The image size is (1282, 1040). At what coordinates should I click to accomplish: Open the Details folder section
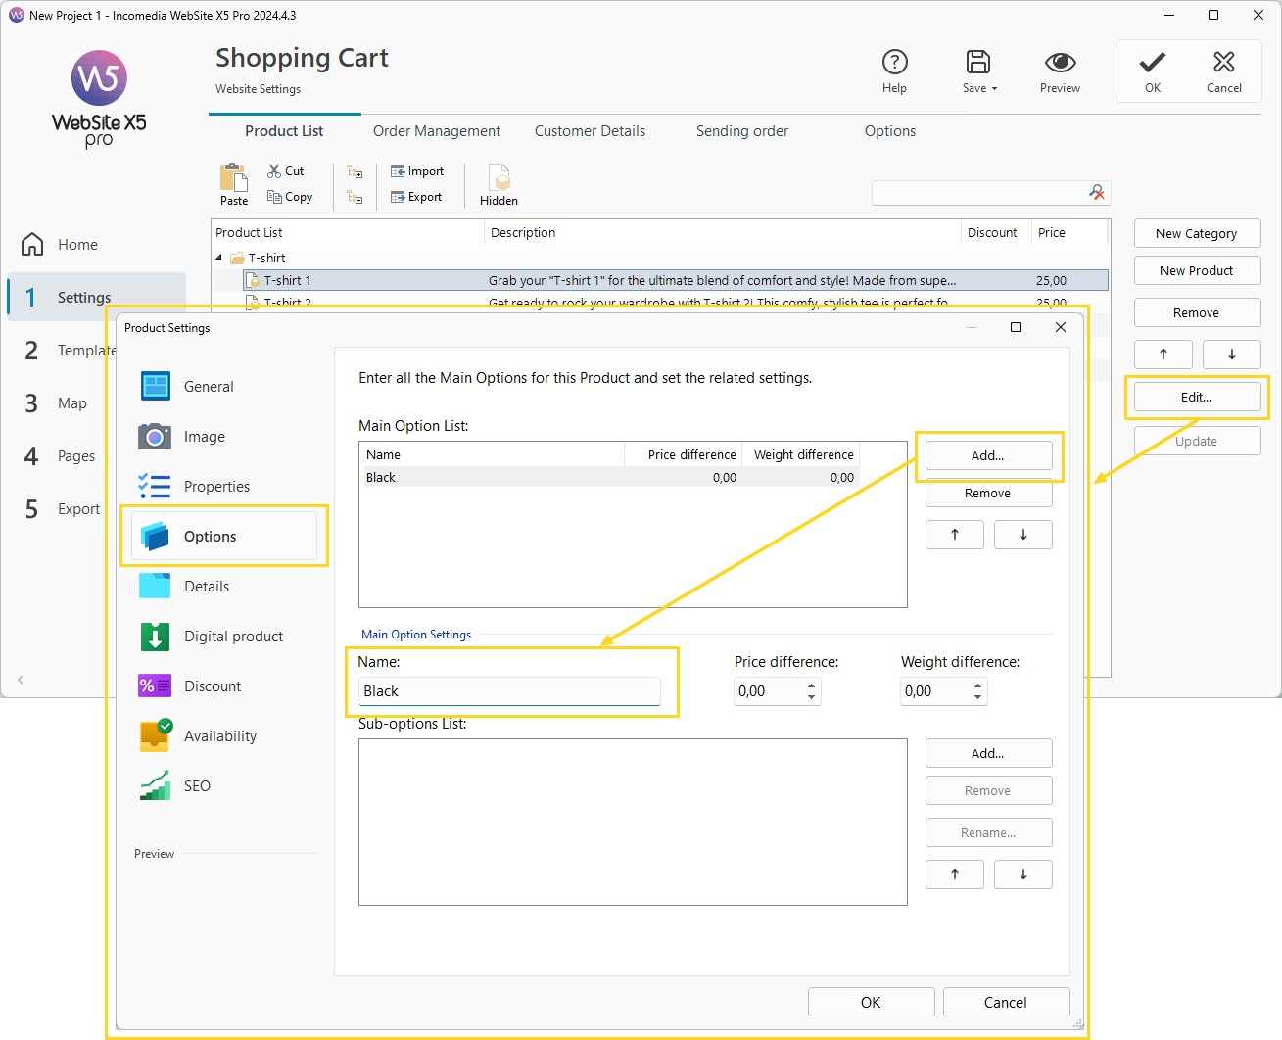[x=224, y=587]
